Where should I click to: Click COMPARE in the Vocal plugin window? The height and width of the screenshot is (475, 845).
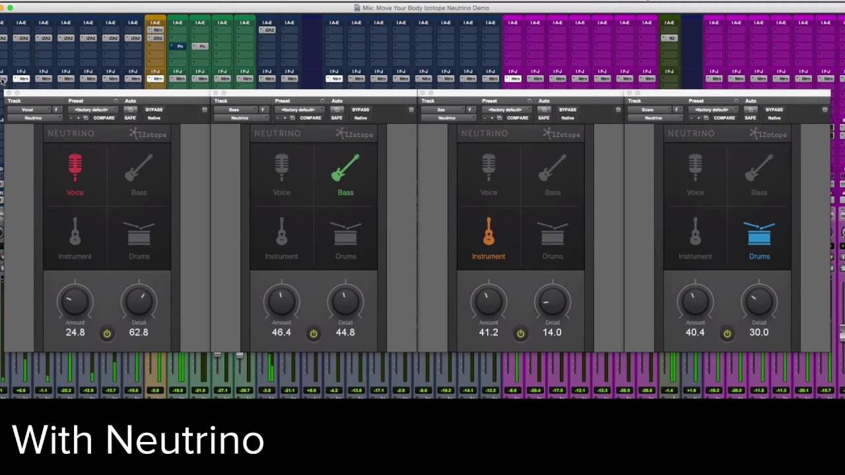104,118
